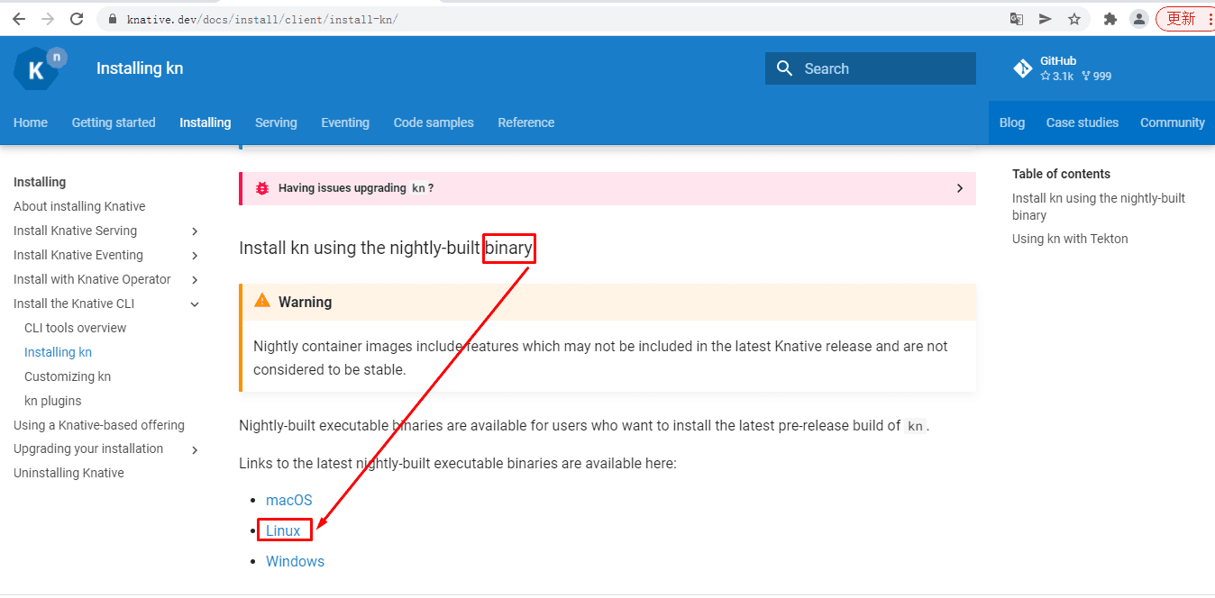Jump to Using kn with Tekton
Image resolution: width=1215 pixels, height=598 pixels.
(x=1070, y=239)
